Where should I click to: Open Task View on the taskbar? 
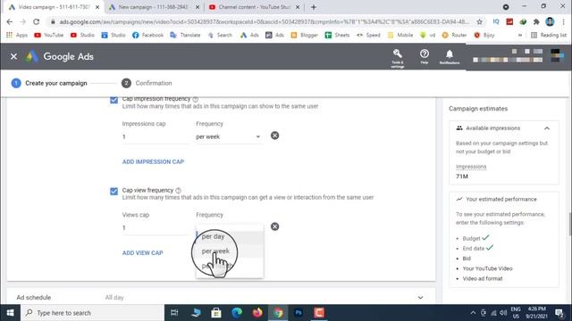174,313
